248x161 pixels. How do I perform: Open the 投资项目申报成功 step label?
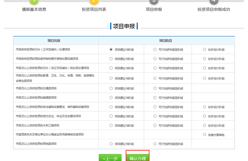tap(214, 10)
